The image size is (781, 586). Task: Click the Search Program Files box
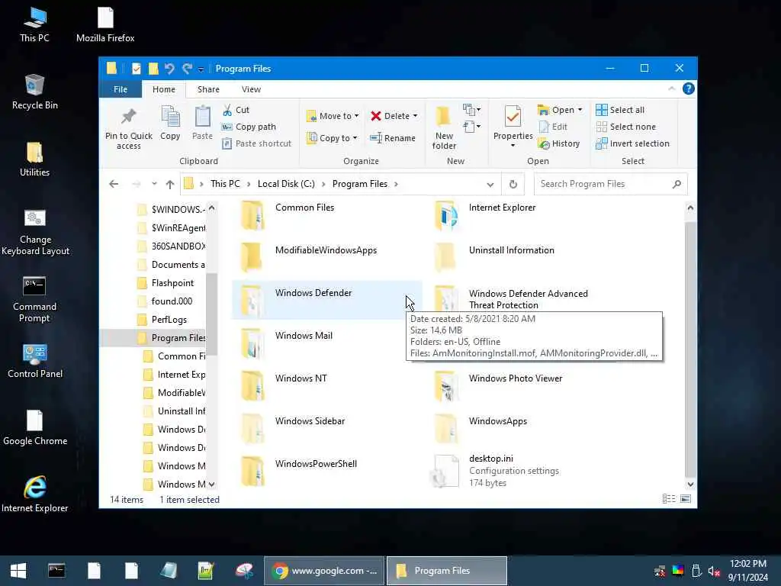[610, 184]
